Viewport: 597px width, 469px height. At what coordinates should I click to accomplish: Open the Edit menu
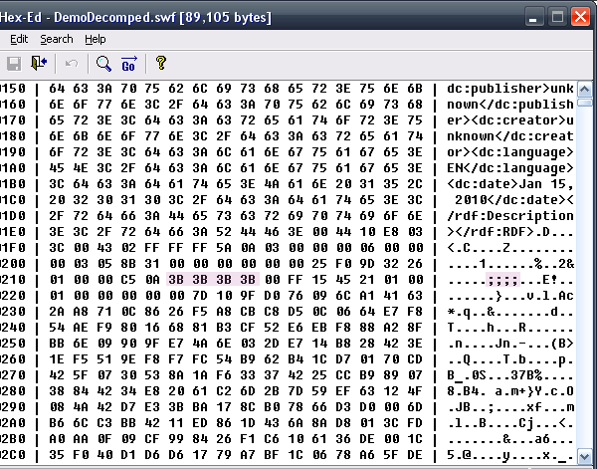click(x=19, y=39)
